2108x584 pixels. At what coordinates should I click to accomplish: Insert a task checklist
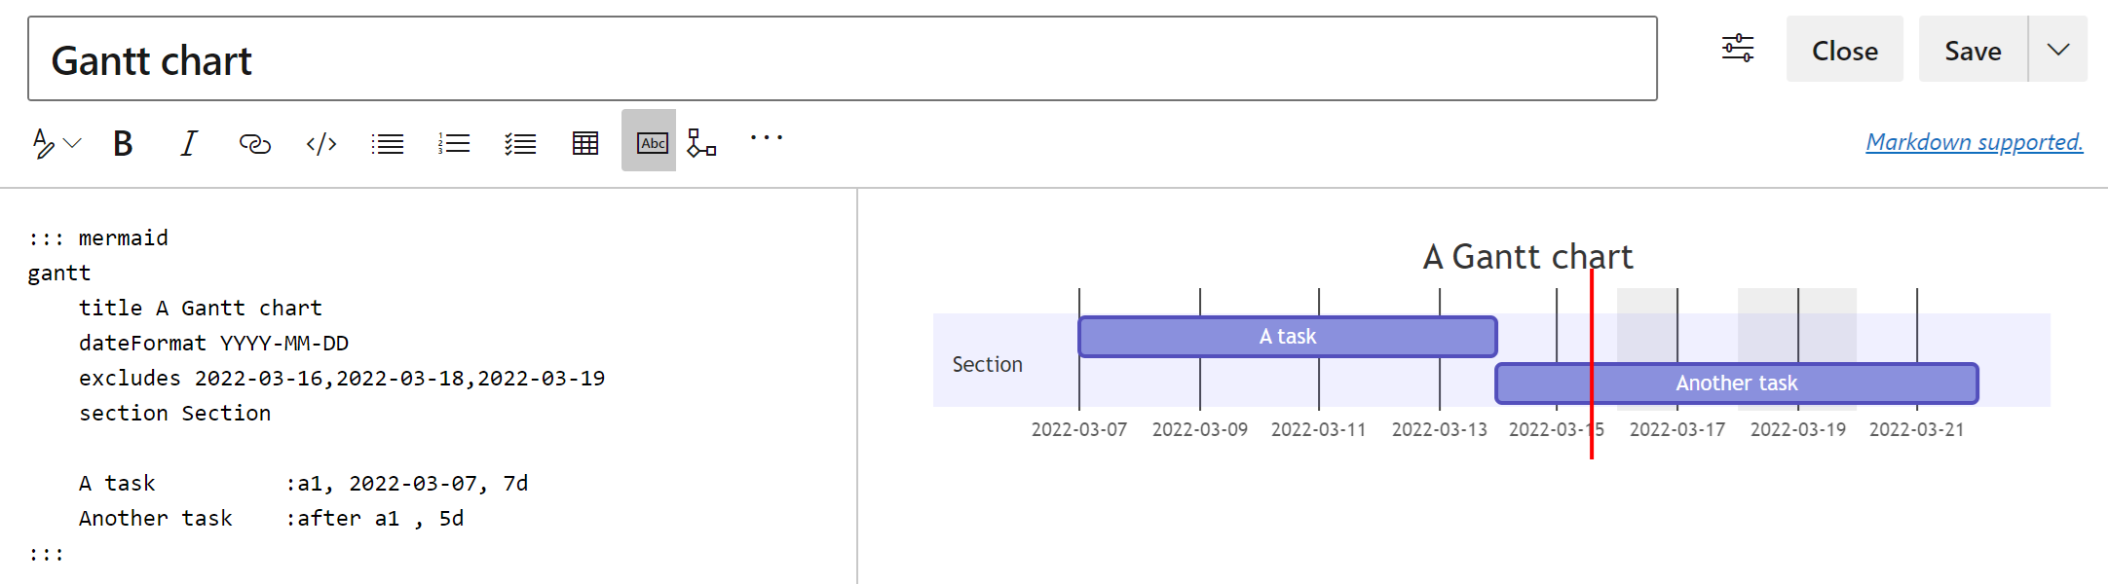click(x=519, y=142)
